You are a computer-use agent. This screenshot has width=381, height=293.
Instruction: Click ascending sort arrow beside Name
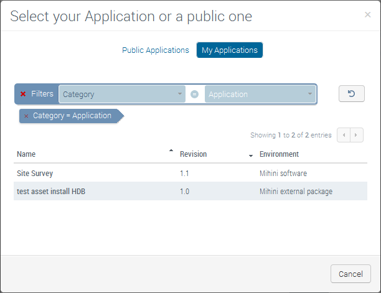point(171,151)
